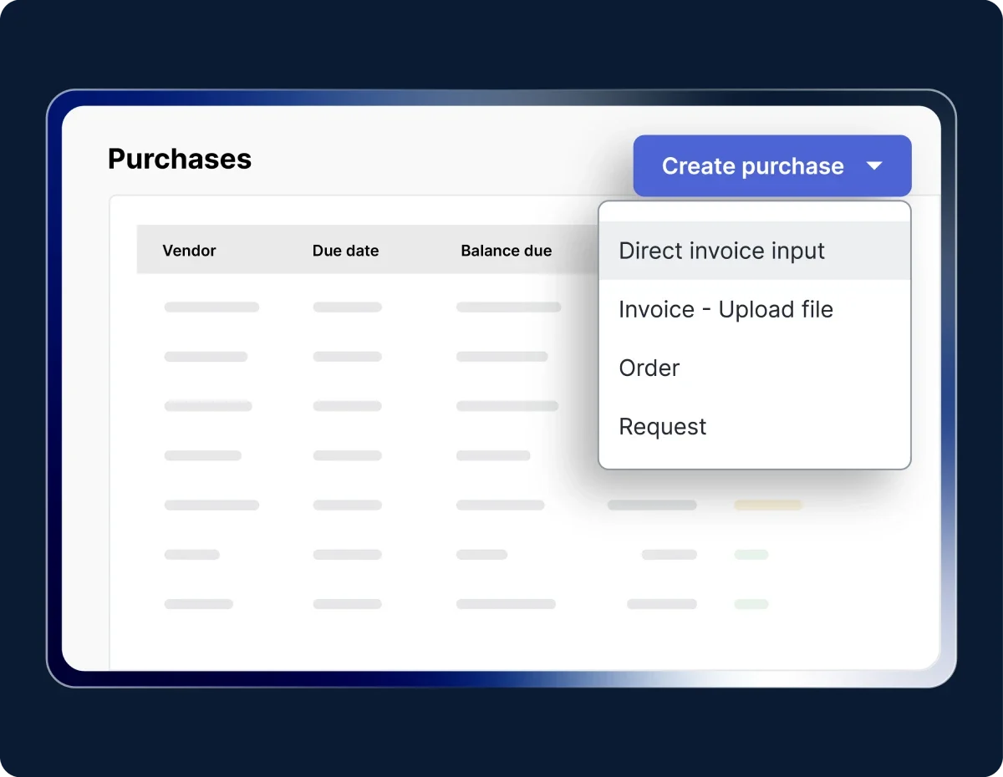Select Order from the dropdown menu
This screenshot has width=1003, height=777.
(649, 368)
